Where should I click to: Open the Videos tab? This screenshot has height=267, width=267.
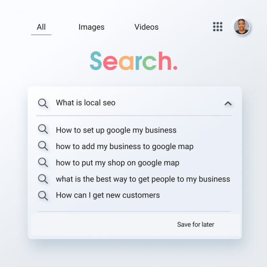(146, 27)
